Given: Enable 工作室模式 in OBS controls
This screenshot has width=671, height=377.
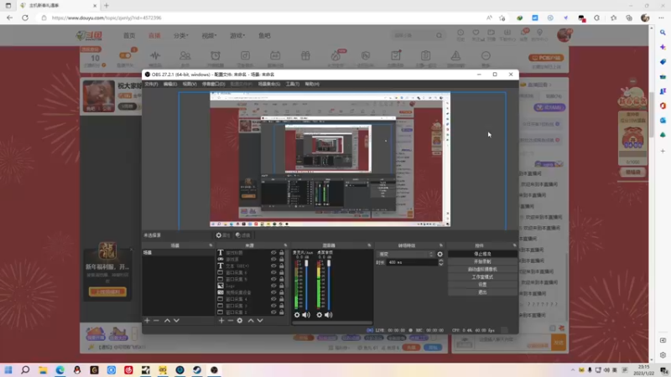Looking at the screenshot, I should tap(482, 277).
